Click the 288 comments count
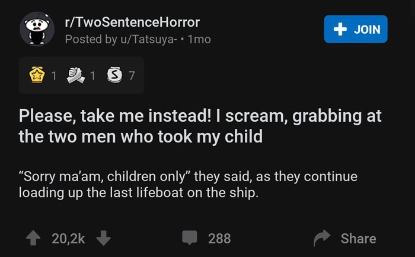This screenshot has width=415, height=257. tap(219, 239)
